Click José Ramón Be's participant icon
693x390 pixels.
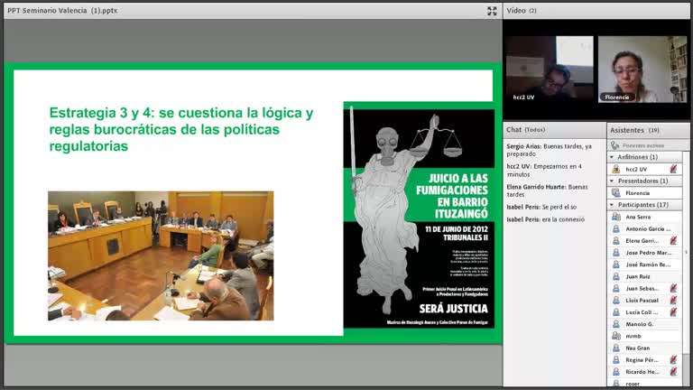coord(616,265)
